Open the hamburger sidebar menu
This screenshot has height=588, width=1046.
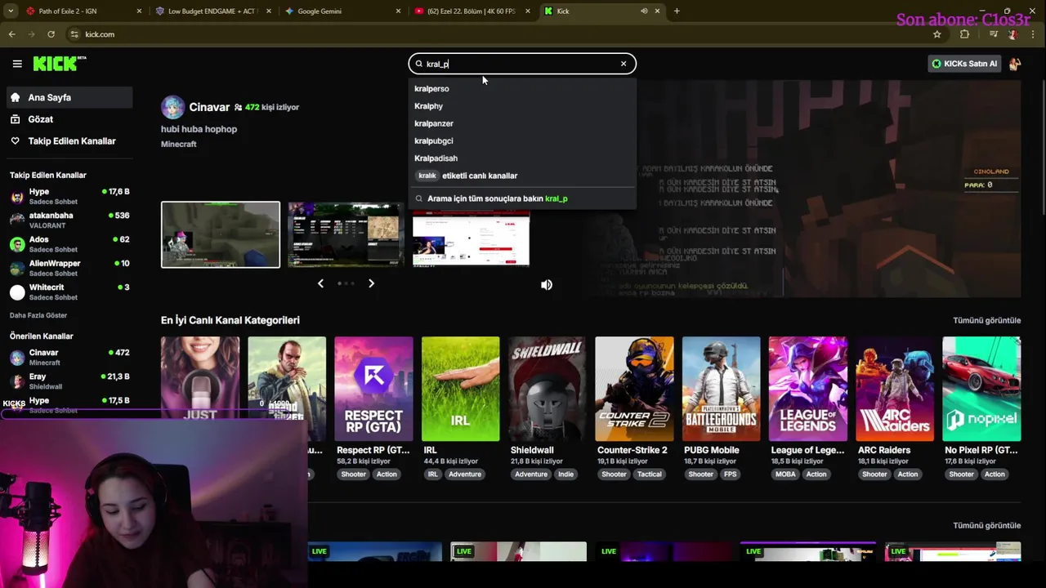click(17, 64)
